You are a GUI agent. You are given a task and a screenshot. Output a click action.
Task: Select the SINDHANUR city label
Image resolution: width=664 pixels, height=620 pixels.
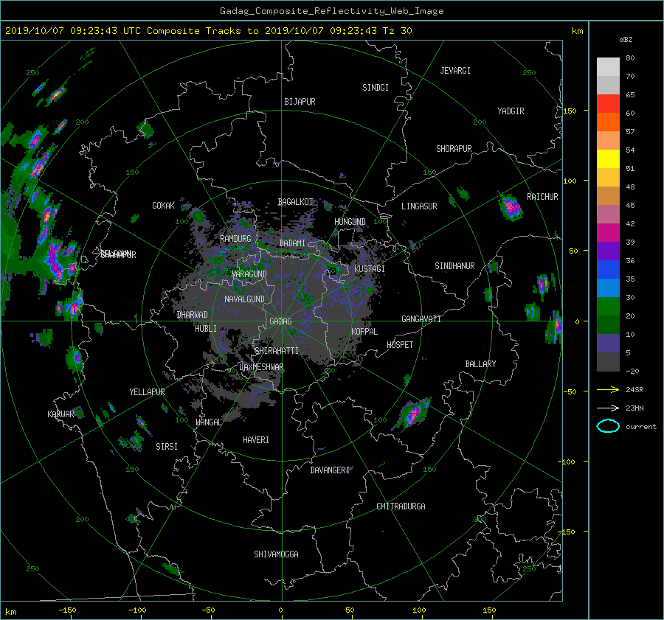454,266
